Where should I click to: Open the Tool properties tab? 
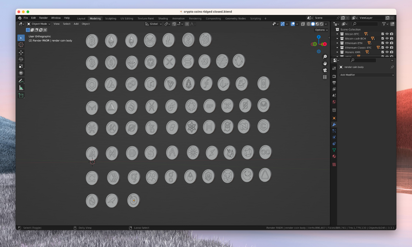[x=334, y=68]
